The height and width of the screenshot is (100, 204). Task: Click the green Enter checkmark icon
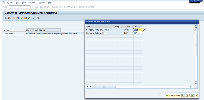[x=6, y=7]
